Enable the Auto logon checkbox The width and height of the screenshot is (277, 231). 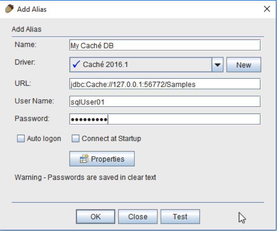[x=21, y=139]
